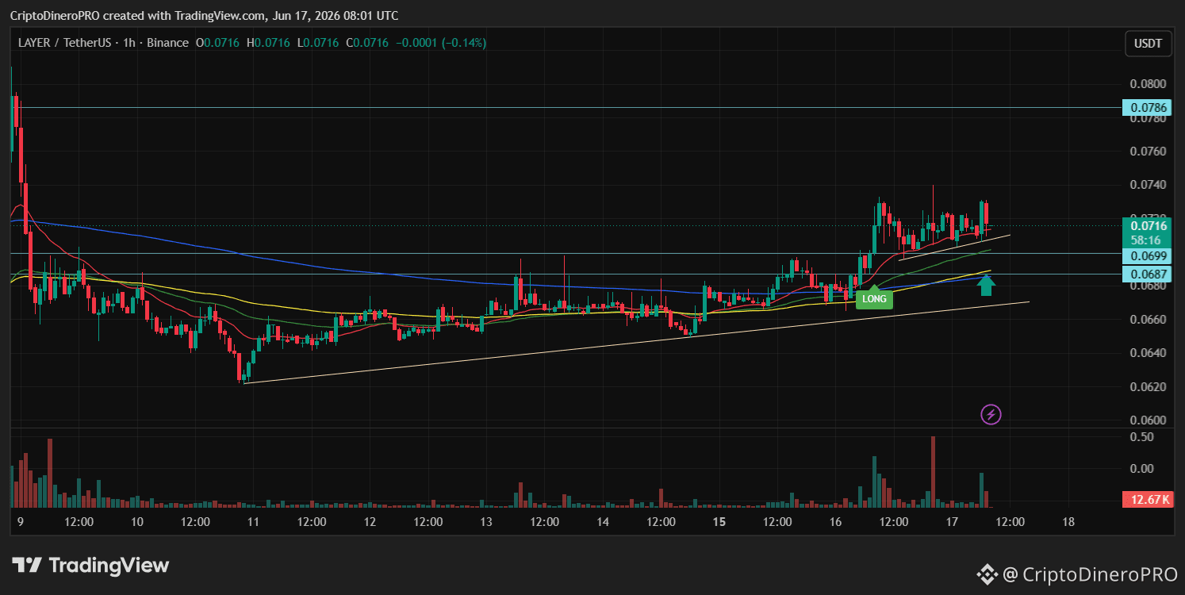Image resolution: width=1185 pixels, height=595 pixels.
Task: Click the close value C0.0716
Action: [x=366, y=43]
